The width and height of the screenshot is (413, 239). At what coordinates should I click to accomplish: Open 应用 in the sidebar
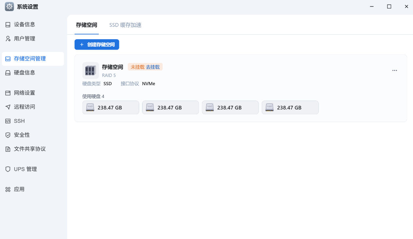pos(19,189)
